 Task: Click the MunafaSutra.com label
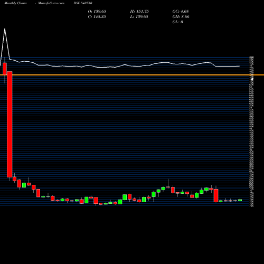(x=51, y=3)
